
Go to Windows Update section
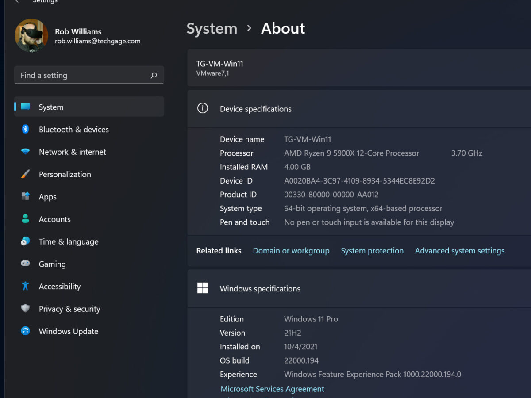tap(69, 331)
